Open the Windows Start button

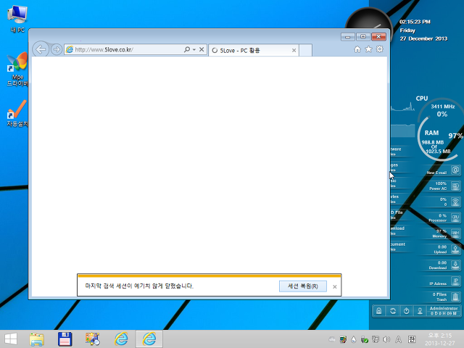[11, 339]
